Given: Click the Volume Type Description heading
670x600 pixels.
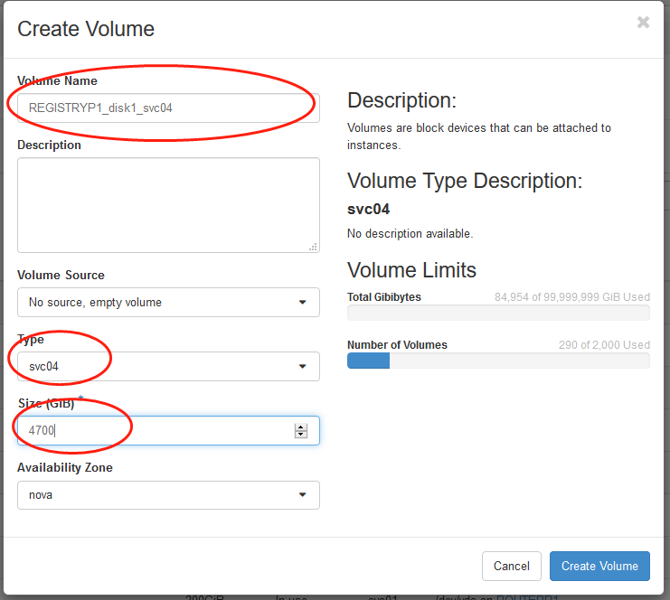Looking at the screenshot, I should [x=465, y=181].
